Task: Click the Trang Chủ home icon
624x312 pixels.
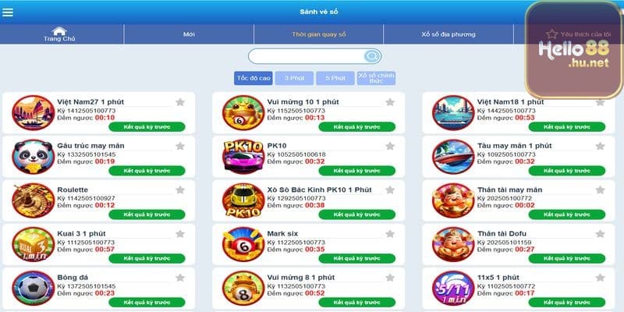Action: (x=59, y=31)
